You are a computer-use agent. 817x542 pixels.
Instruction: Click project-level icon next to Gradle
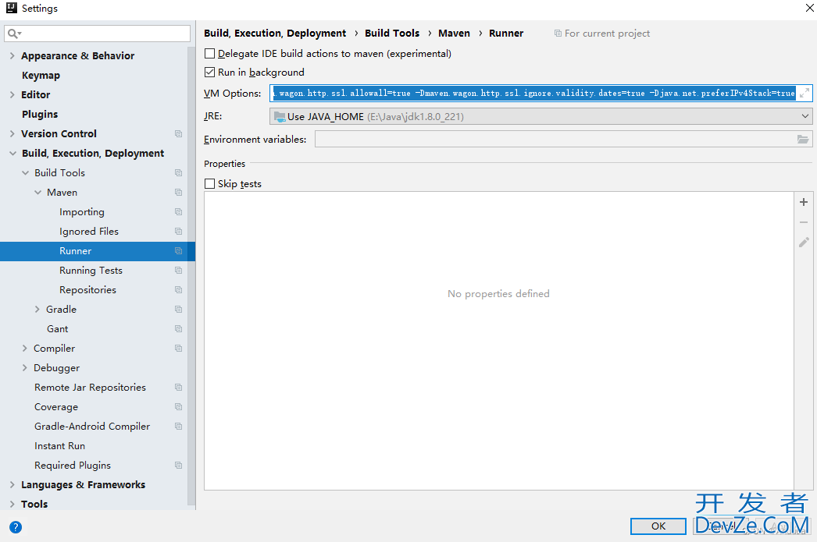[x=179, y=310]
